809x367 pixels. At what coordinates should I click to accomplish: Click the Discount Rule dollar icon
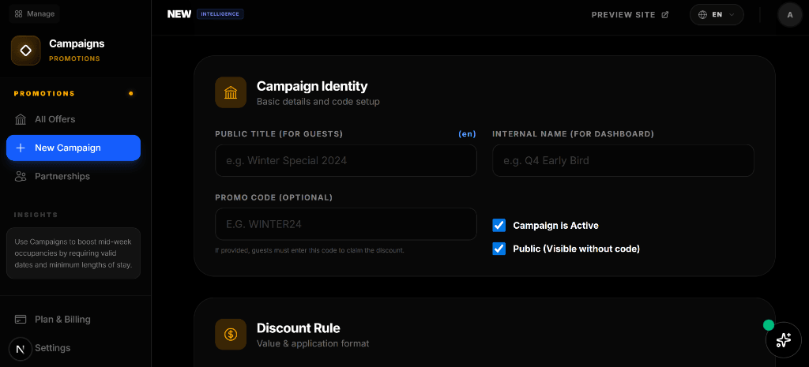[x=231, y=334]
